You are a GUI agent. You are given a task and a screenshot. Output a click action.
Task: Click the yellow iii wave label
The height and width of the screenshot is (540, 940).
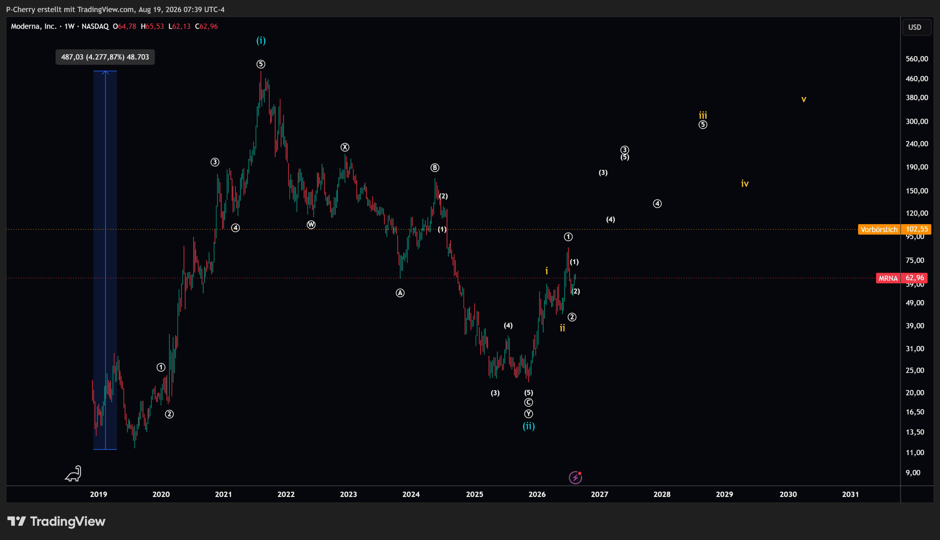point(703,115)
